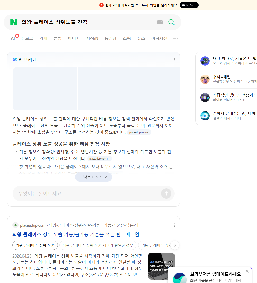Go to the 쇼핑 tab

click(x=127, y=38)
